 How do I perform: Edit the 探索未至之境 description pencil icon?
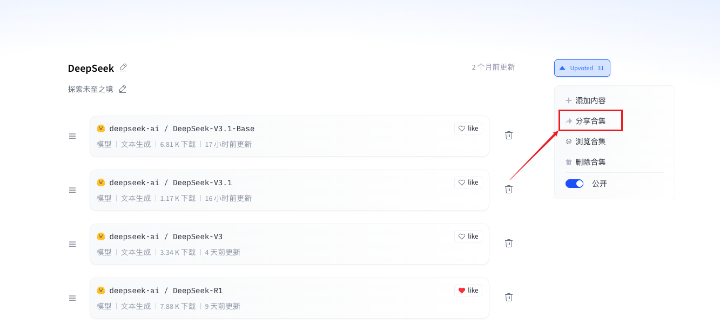tap(123, 89)
